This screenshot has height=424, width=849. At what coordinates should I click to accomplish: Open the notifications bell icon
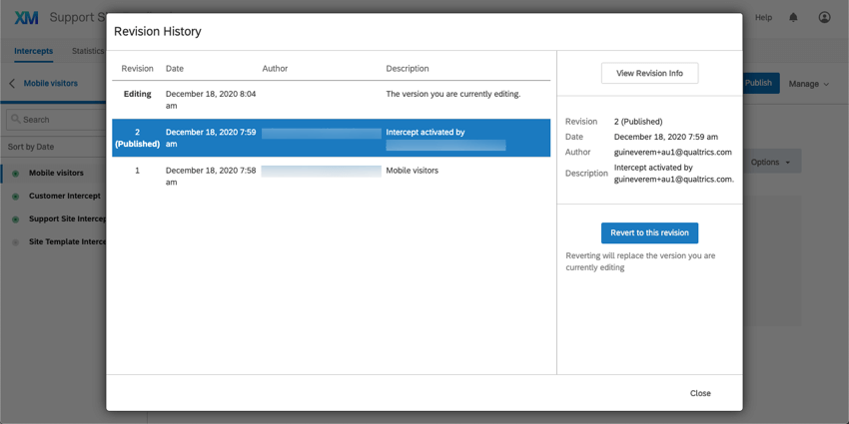pos(793,17)
